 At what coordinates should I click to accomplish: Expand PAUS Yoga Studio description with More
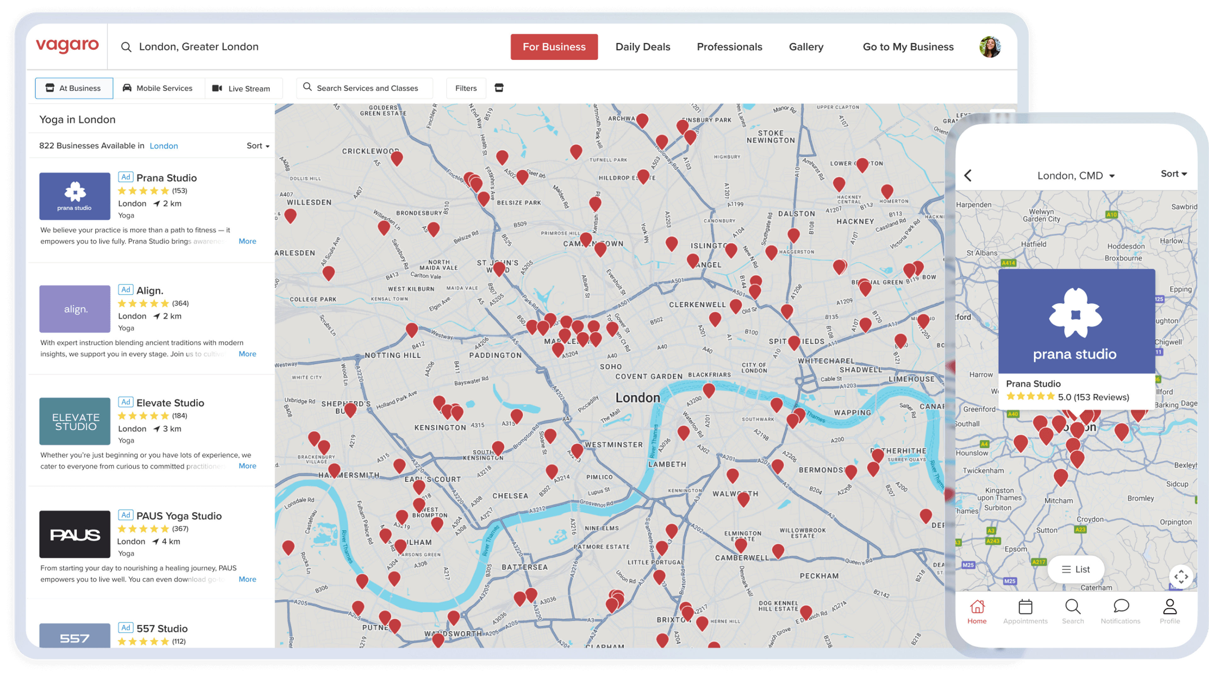pyautogui.click(x=247, y=579)
